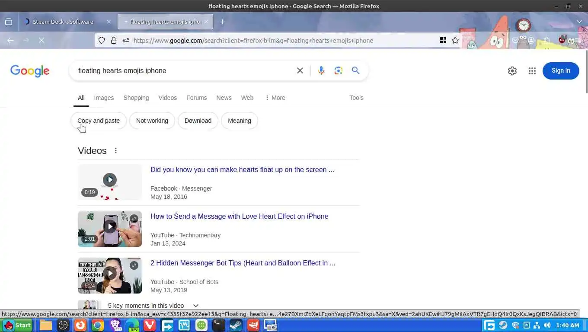Open Firefox application hamburger menu

578,40
